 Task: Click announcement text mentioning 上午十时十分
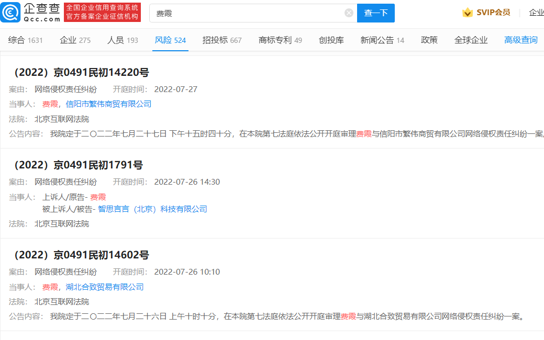tap(286, 316)
